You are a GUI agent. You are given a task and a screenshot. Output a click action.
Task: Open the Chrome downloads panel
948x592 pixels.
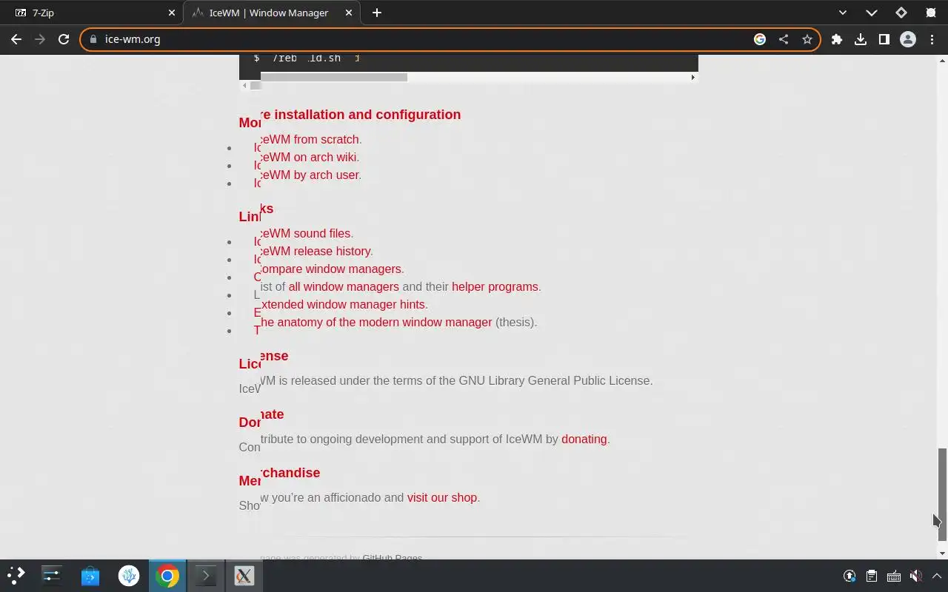point(861,39)
